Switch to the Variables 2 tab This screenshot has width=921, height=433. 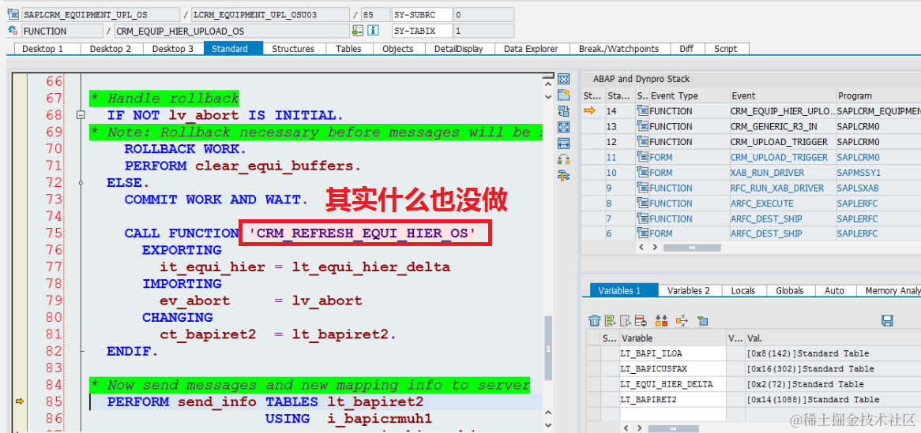pyautogui.click(x=689, y=290)
